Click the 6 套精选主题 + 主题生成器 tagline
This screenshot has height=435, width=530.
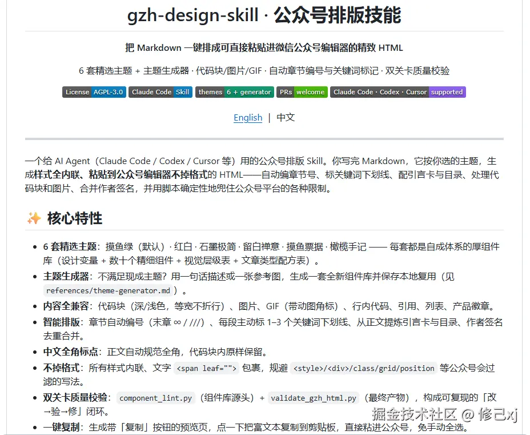(x=264, y=71)
